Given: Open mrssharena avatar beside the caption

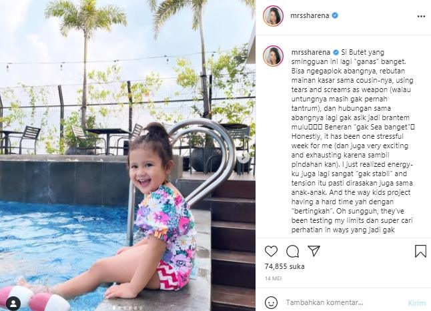Looking at the screenshot, I should pyautogui.click(x=274, y=56).
